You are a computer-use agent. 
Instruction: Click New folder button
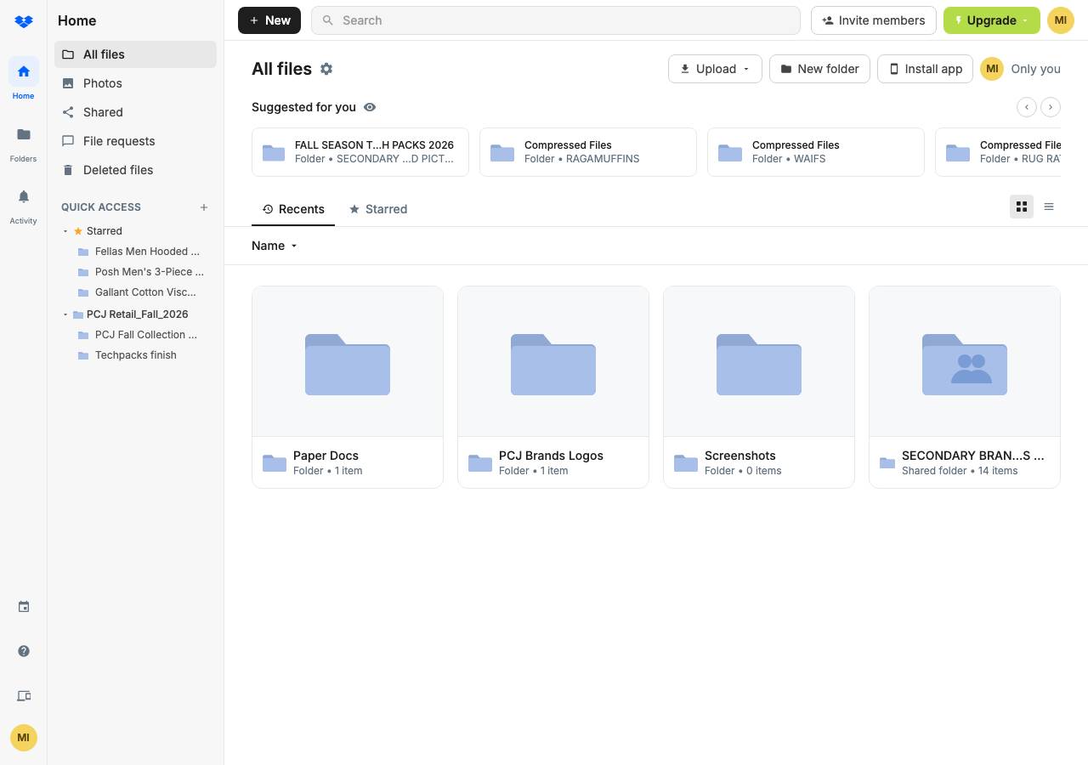(819, 69)
